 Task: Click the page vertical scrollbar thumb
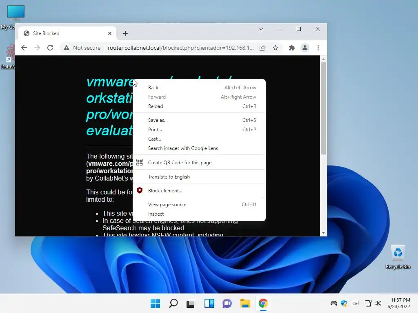[323, 108]
